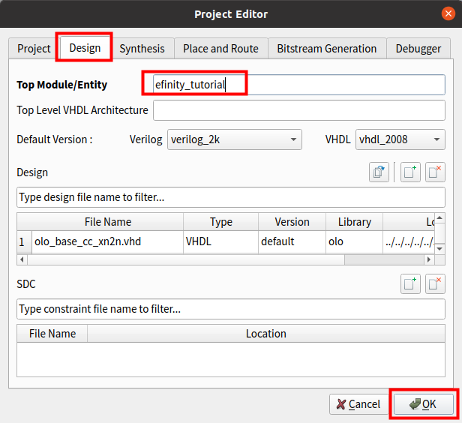The image size is (462, 423).
Task: Confirm with the OK button
Action: pos(424,404)
